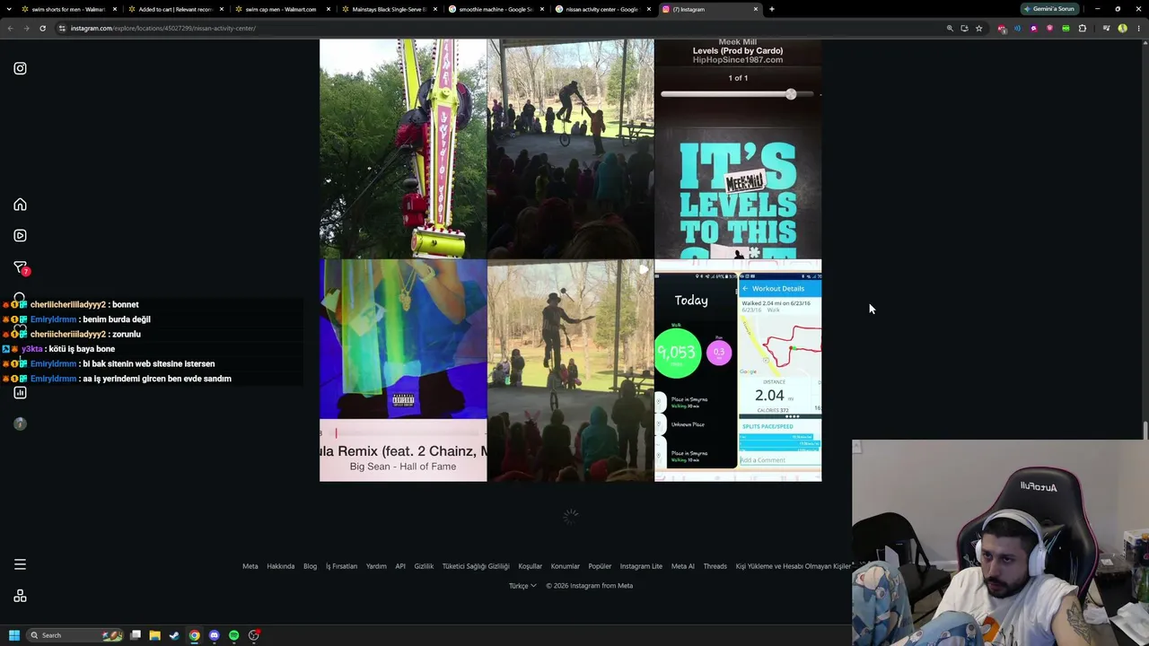Open the Chrome three-dot menu
1149x646 pixels.
1138,28
